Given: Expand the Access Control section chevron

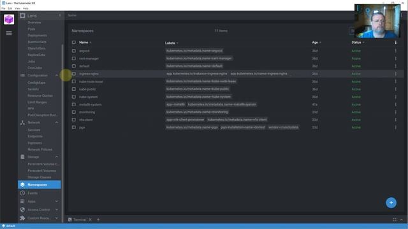Looking at the screenshot, I should pyautogui.click(x=57, y=210).
